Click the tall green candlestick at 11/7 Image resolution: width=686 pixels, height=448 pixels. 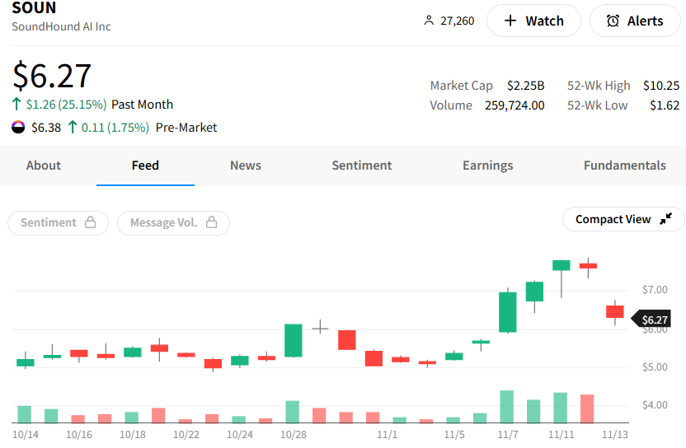click(x=508, y=311)
